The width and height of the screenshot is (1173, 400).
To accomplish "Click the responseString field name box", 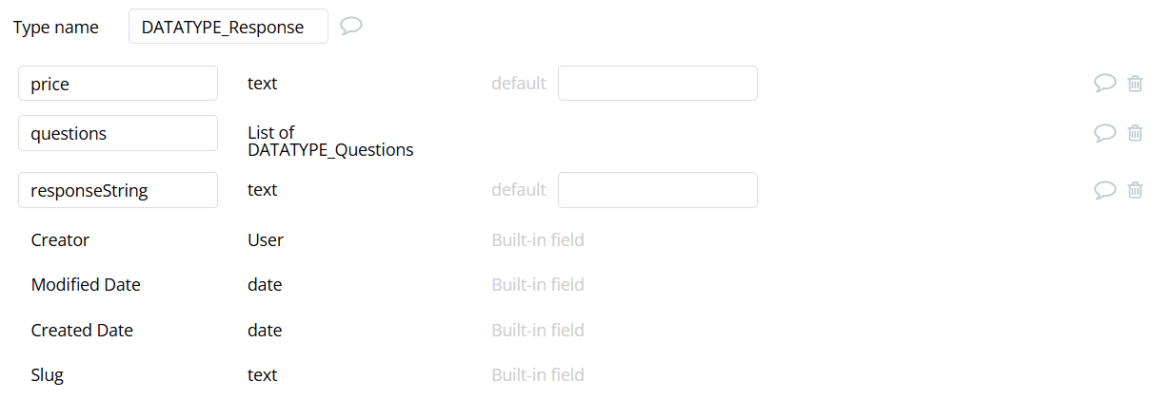I will tap(118, 190).
